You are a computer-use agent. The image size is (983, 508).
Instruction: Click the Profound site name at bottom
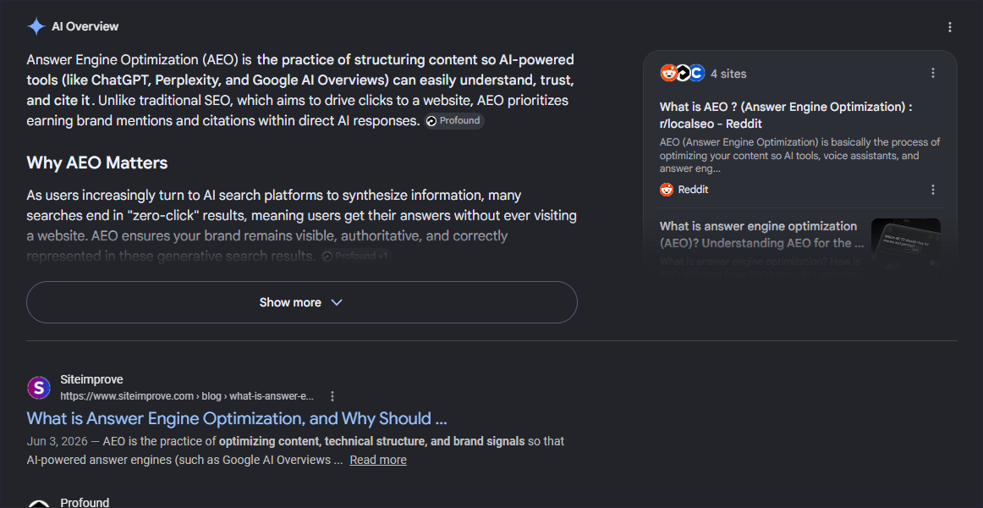tap(85, 502)
